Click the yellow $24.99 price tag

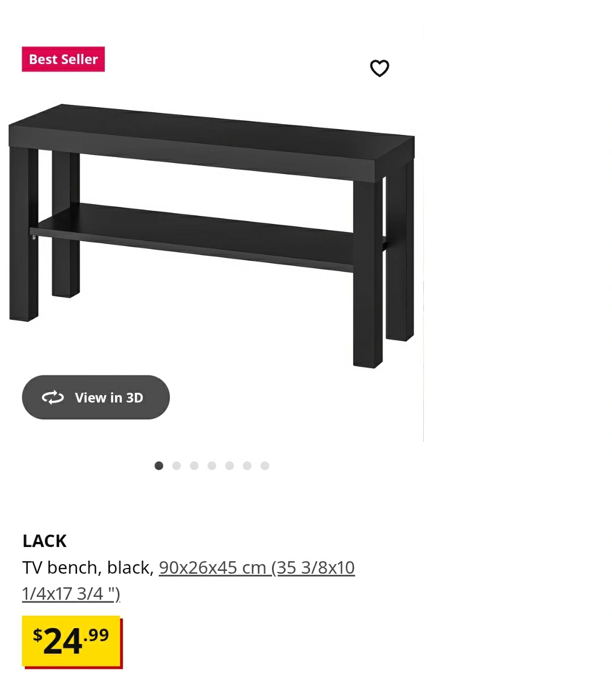point(72,642)
